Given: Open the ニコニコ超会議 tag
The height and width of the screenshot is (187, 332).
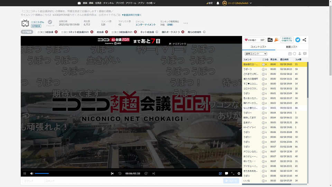Looking at the screenshot, I should tap(45, 32).
